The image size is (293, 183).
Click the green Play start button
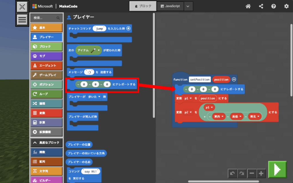[277, 170]
